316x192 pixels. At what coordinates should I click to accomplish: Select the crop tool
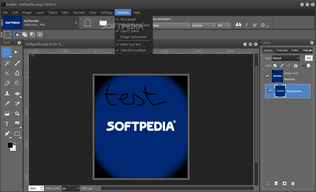tap(7, 73)
